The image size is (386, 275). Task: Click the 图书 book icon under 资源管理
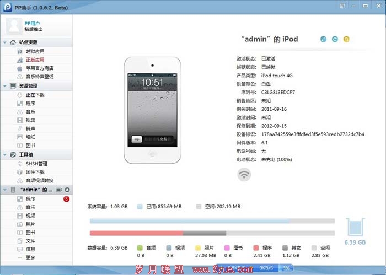pos(20,145)
